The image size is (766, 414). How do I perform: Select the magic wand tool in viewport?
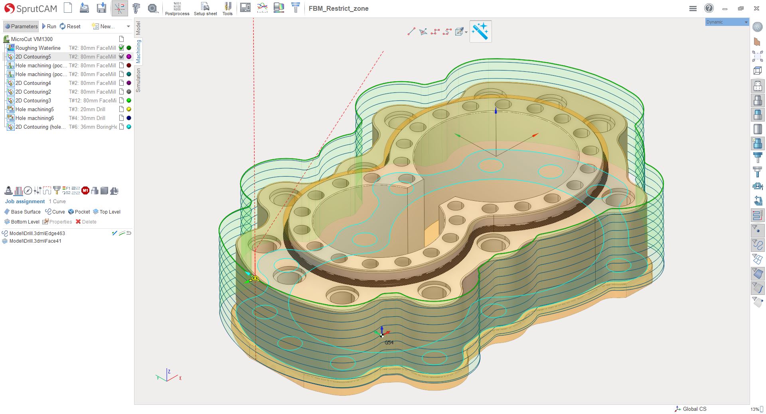480,31
